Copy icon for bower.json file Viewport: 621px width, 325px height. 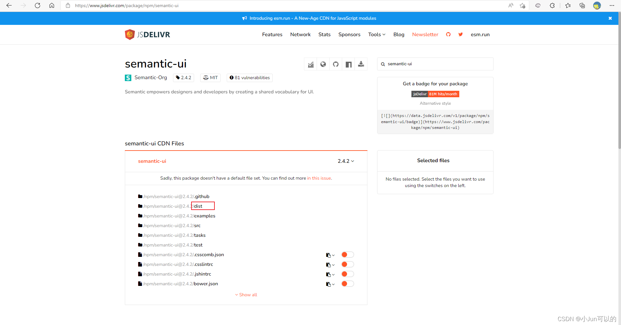click(330, 284)
